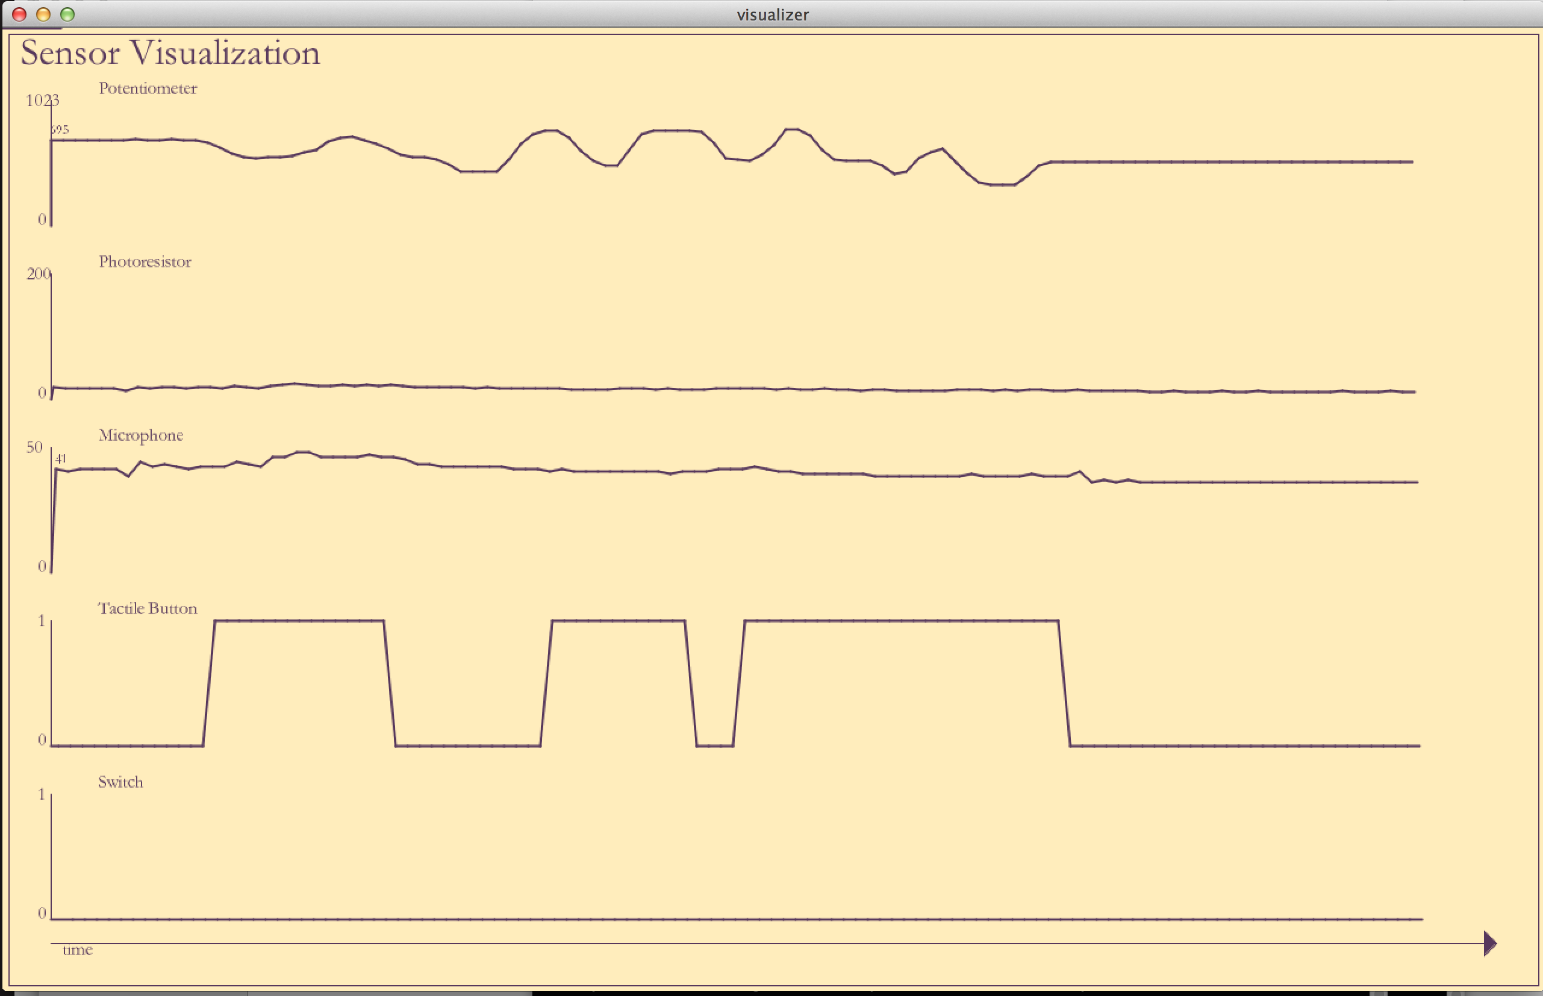Click the Sensor Visualization heading
Viewport: 1543px width, 996px height.
170,53
